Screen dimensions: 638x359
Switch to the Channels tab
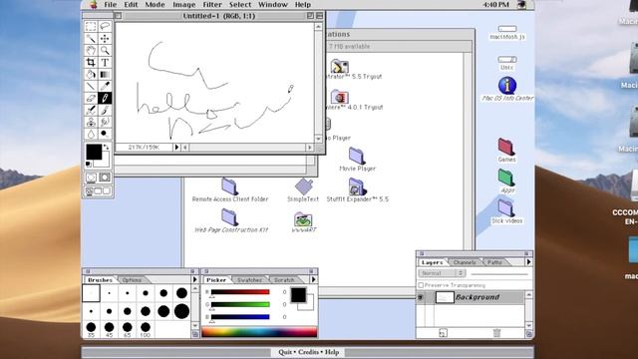click(465, 262)
